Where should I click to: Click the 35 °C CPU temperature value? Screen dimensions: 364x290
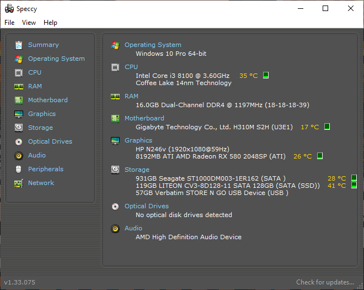pyautogui.click(x=248, y=76)
